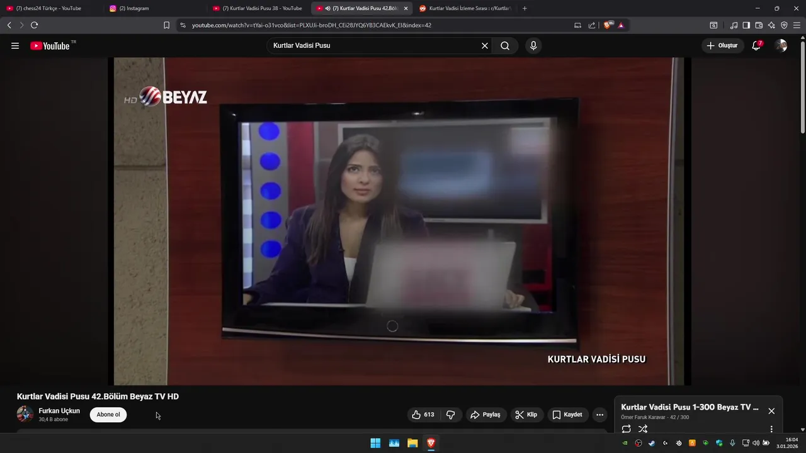Open Steam tray icon
The height and width of the screenshot is (453, 806).
[652, 443]
